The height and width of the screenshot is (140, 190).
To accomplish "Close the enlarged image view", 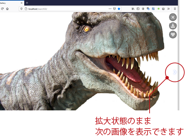I will tap(173, 17).
